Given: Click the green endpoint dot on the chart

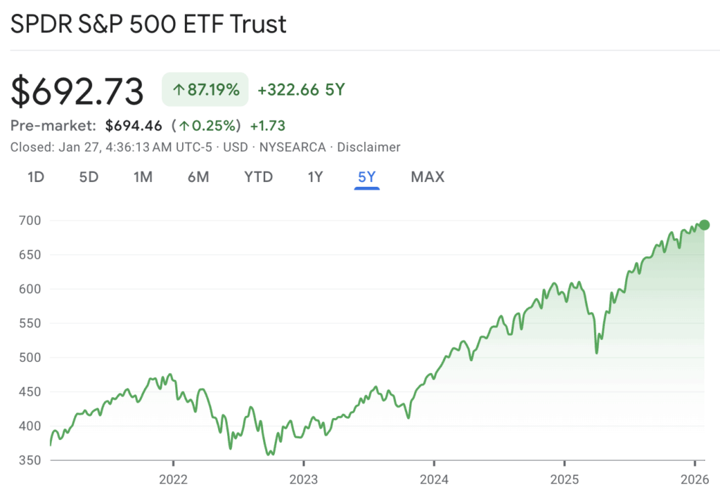Looking at the screenshot, I should tap(705, 225).
